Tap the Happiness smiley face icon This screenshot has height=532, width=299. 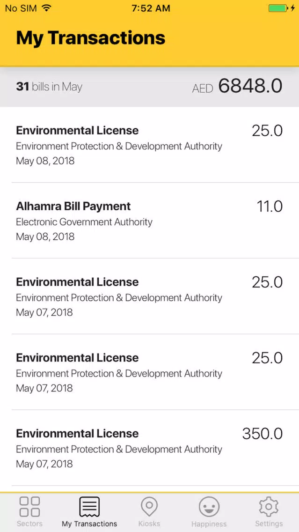tap(209, 507)
